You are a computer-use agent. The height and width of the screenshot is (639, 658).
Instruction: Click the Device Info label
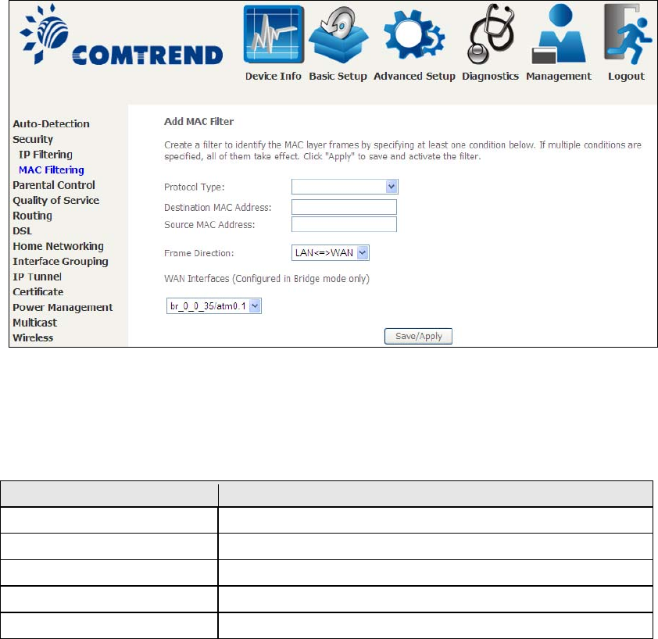274,77
